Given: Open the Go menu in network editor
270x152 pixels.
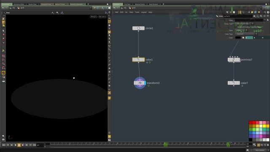Looking at the screenshot, I should (x=126, y=12).
